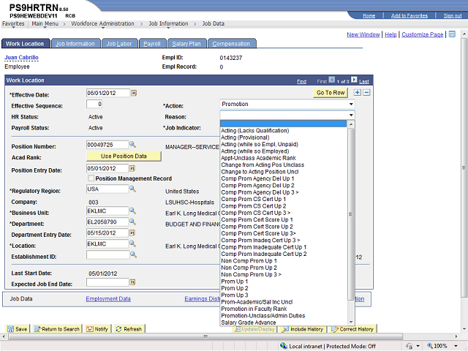Select the Work Location tab
This screenshot has width=468, height=351.
[25, 44]
